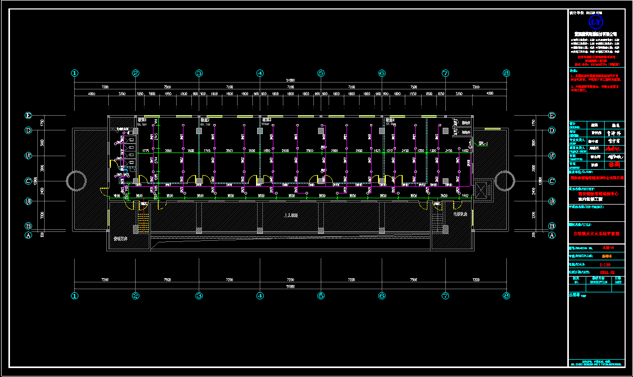Click bottom axis bubble number 5
This screenshot has height=377, width=633.
tap(321, 296)
